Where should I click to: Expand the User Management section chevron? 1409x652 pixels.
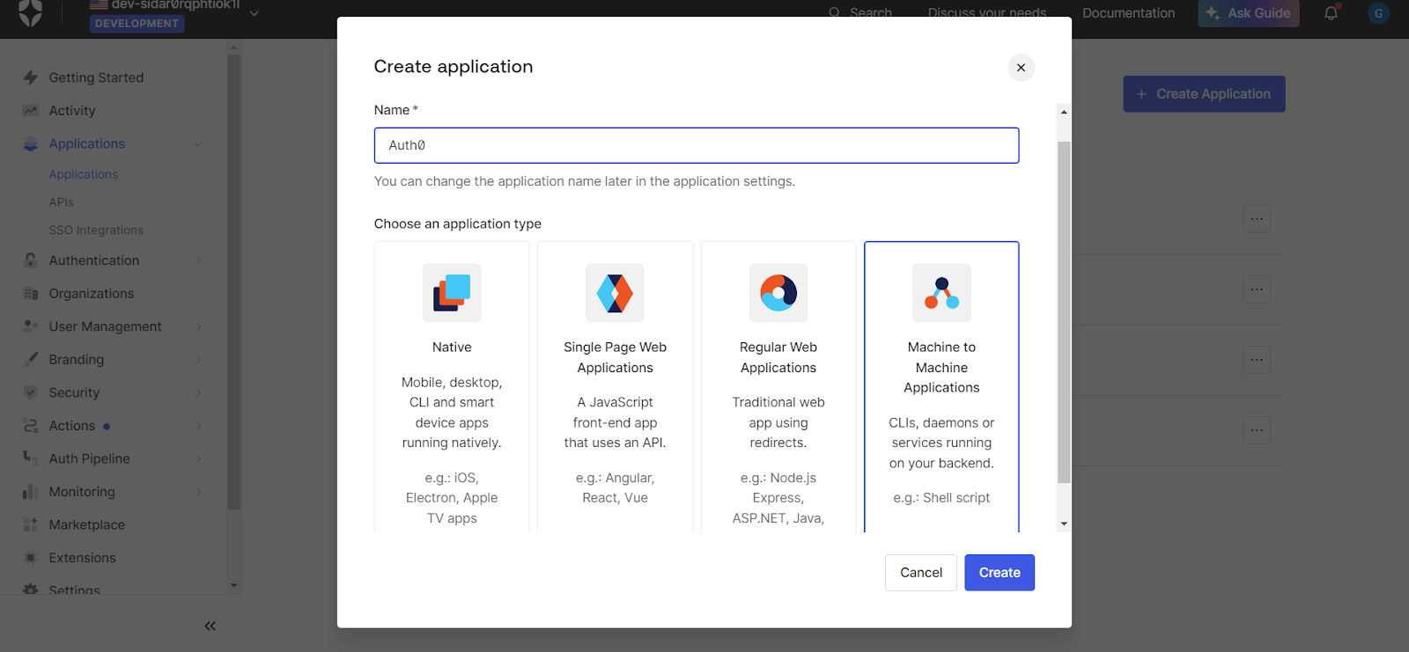click(198, 326)
